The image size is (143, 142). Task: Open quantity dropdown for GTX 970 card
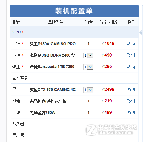point(88,90)
